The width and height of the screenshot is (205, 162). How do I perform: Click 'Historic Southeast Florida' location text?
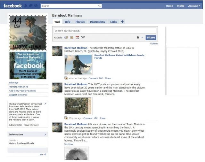click(x=21, y=143)
